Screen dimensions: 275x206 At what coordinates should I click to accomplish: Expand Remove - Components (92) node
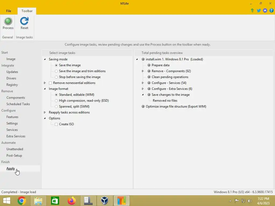point(143,71)
